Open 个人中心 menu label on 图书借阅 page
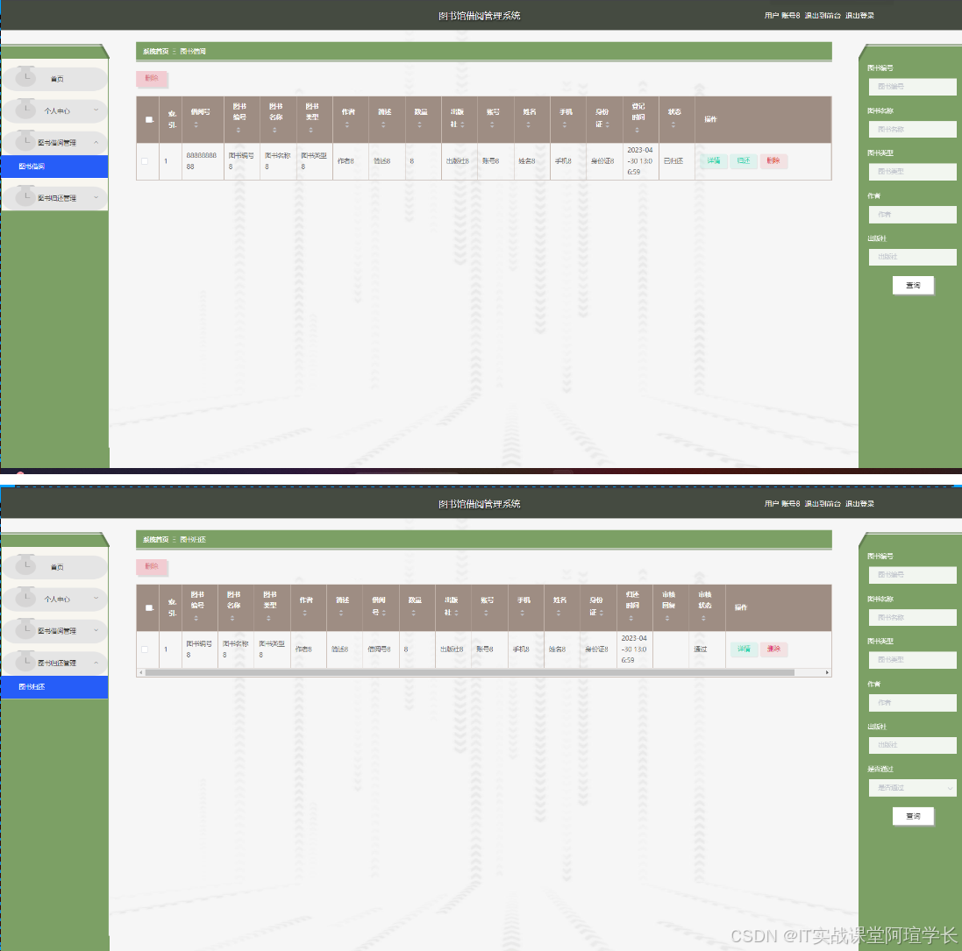Viewport: 962px width, 951px height. click(x=57, y=111)
